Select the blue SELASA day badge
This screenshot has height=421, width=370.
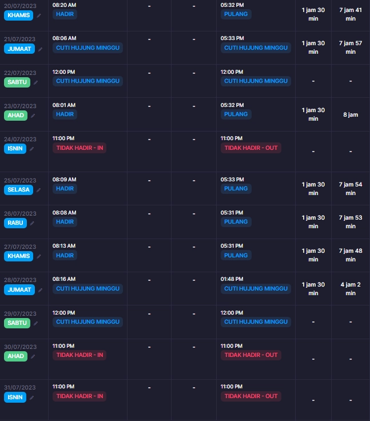[18, 189]
